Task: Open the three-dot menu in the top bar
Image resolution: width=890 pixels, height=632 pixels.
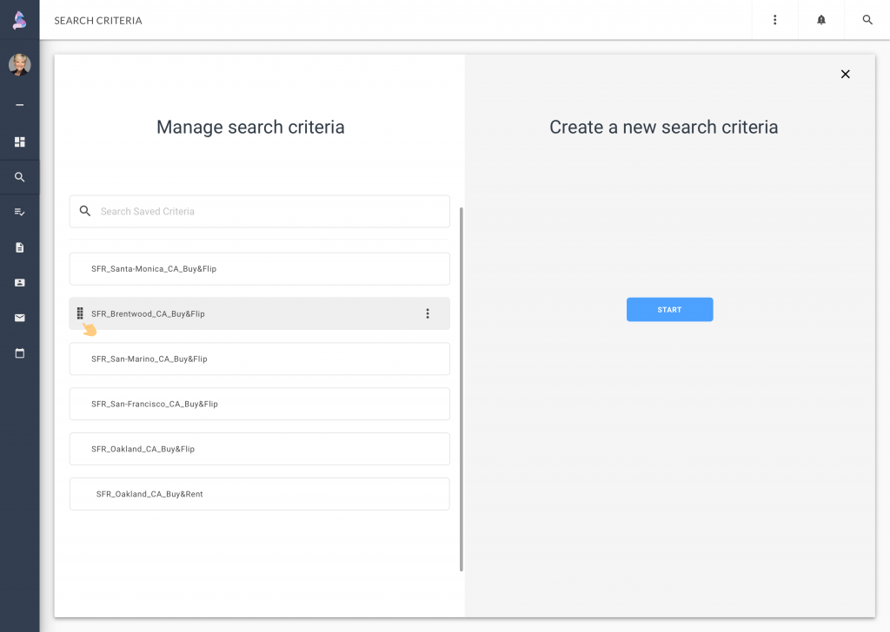Action: (774, 19)
